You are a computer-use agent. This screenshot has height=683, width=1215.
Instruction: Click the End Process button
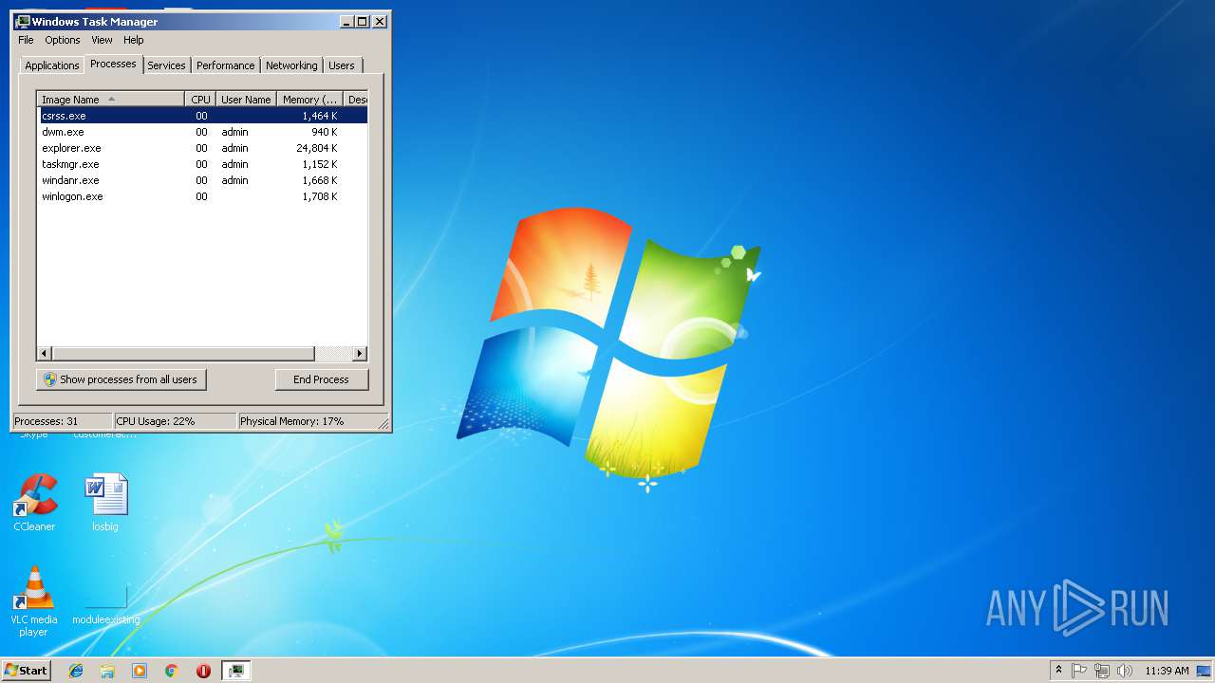321,379
